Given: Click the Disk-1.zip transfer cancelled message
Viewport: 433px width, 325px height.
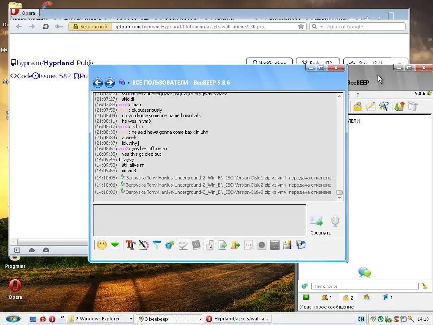Looking at the screenshot, I should [229, 178].
